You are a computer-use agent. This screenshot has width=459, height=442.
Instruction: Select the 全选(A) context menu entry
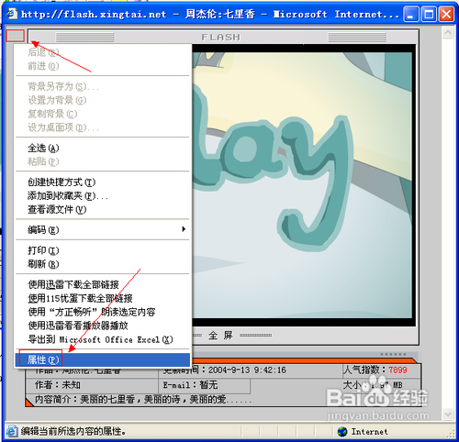(x=103, y=149)
